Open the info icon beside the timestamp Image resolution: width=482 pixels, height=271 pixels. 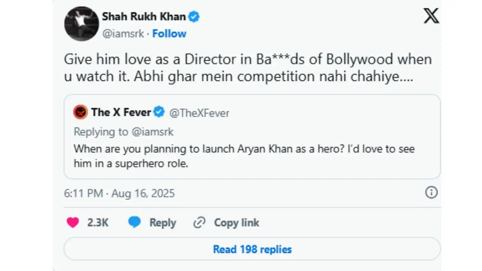click(x=431, y=193)
